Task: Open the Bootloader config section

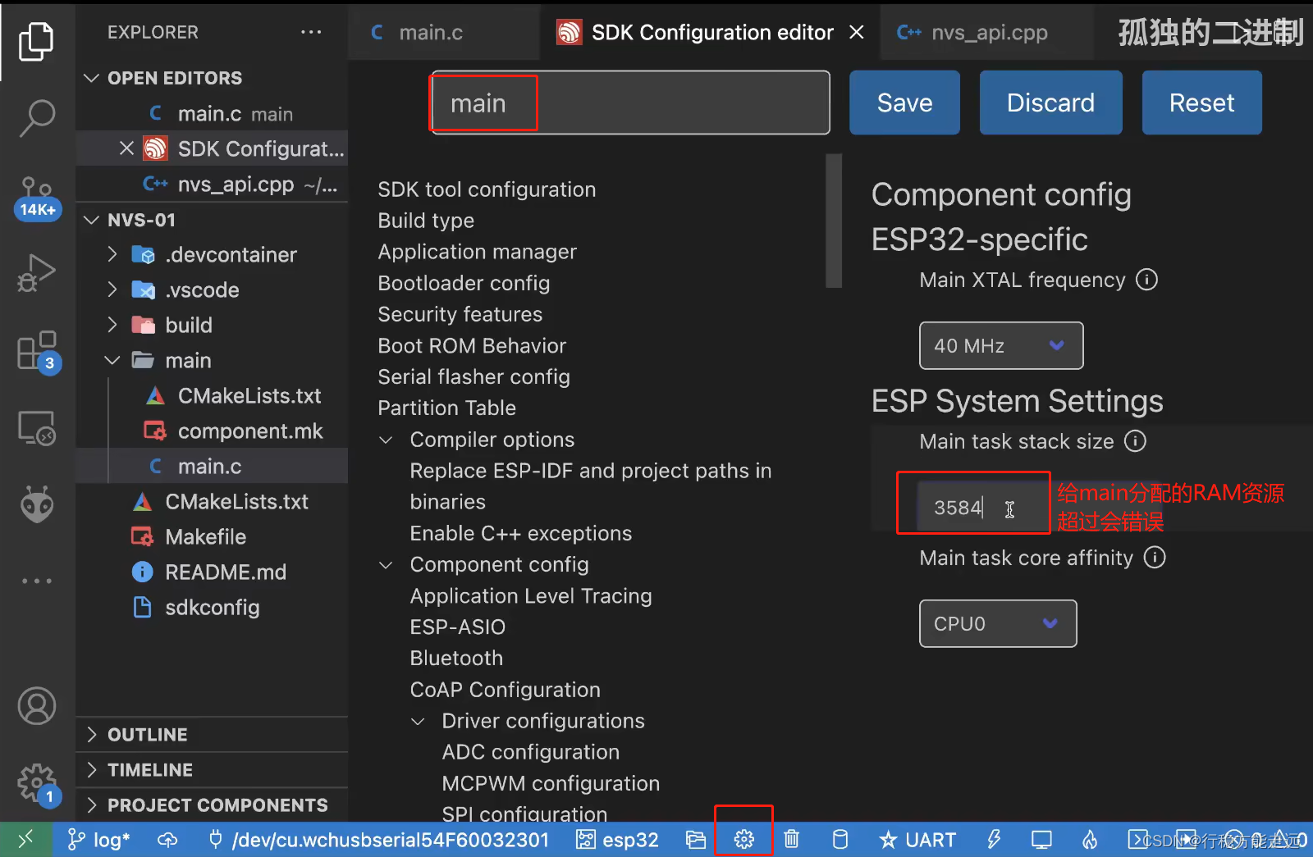Action: pyautogui.click(x=464, y=283)
